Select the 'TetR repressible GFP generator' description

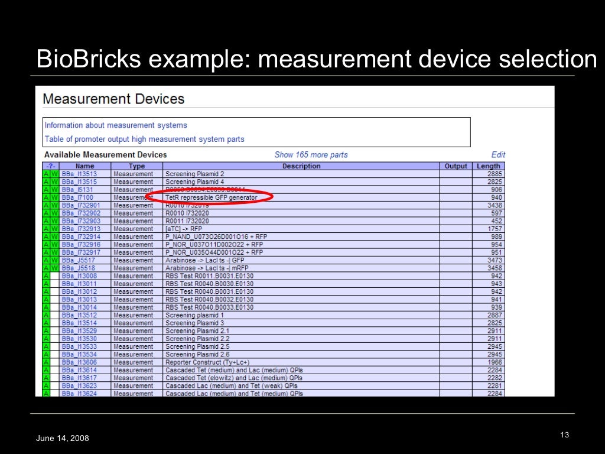coord(212,197)
